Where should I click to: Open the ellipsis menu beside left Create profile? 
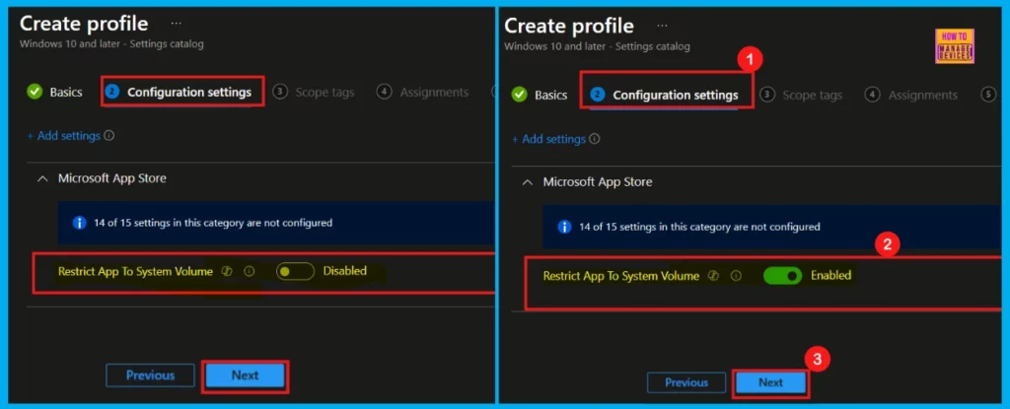pyautogui.click(x=176, y=24)
